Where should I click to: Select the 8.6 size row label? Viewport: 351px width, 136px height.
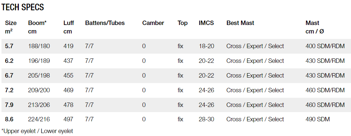(x=9, y=119)
